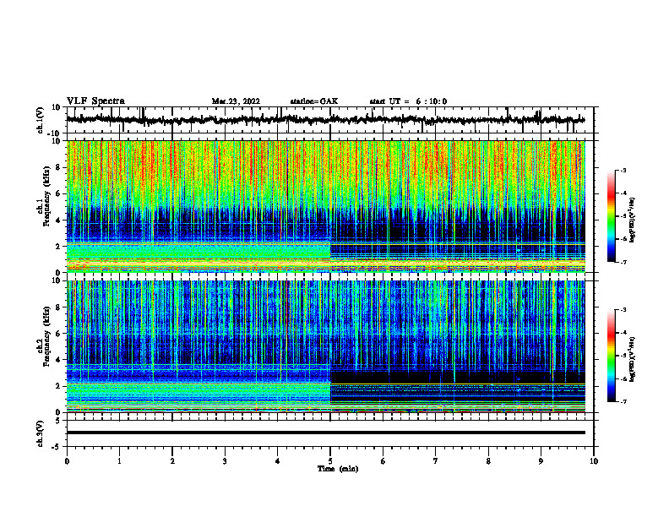Click the time axis tick '9'
Viewport: 669px width, 517px height.
tap(541, 461)
